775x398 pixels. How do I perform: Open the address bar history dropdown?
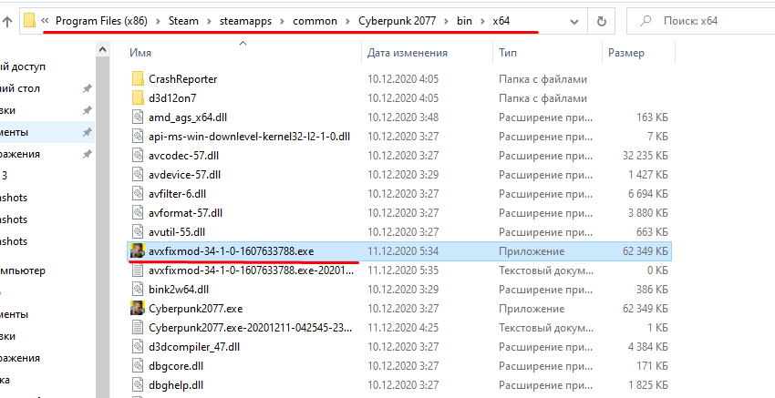point(574,21)
